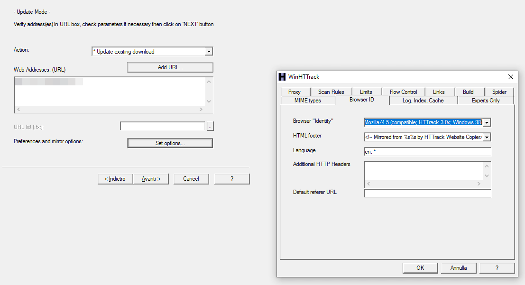Click the WinHTTrack title bar icon

click(282, 77)
